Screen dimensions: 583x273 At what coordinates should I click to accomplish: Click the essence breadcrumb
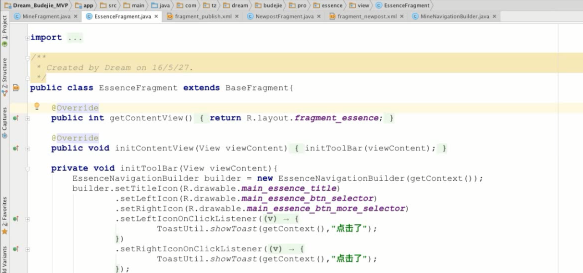[328, 5]
